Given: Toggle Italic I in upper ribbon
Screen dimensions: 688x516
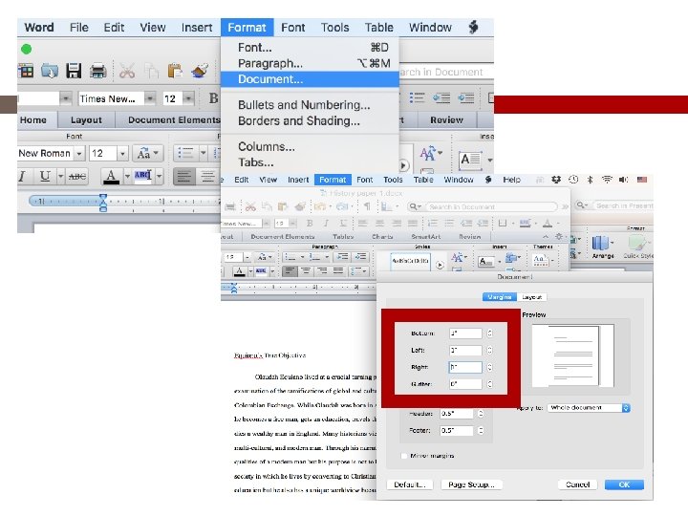Looking at the screenshot, I should 22,177.
